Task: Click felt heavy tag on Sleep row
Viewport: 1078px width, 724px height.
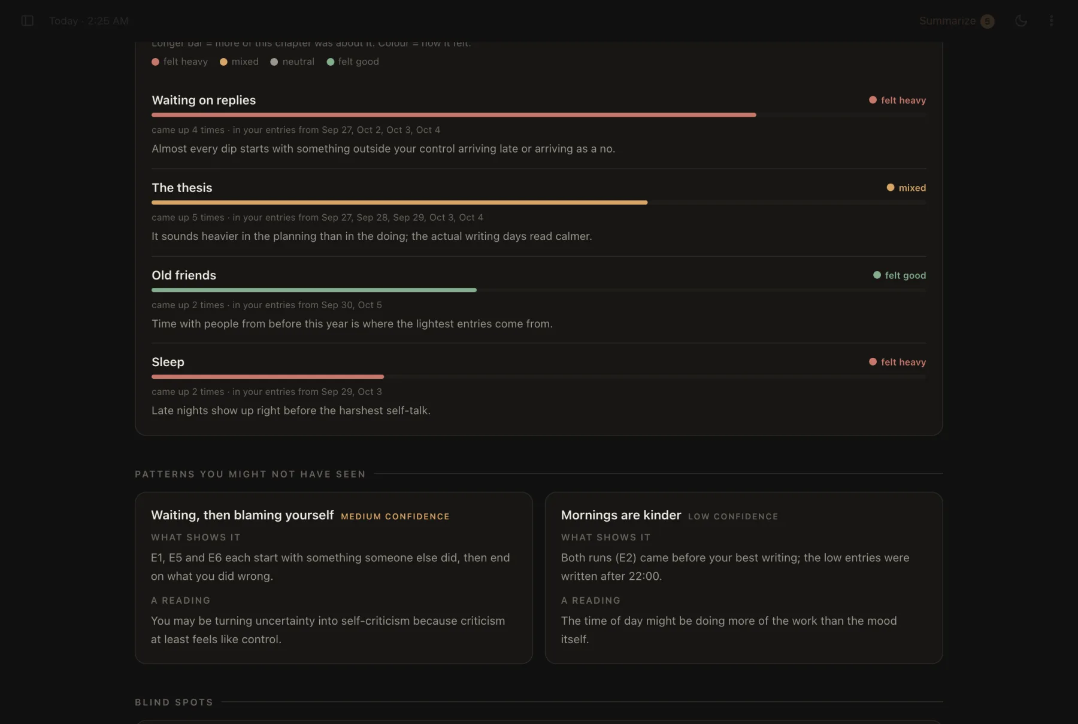Action: point(897,362)
